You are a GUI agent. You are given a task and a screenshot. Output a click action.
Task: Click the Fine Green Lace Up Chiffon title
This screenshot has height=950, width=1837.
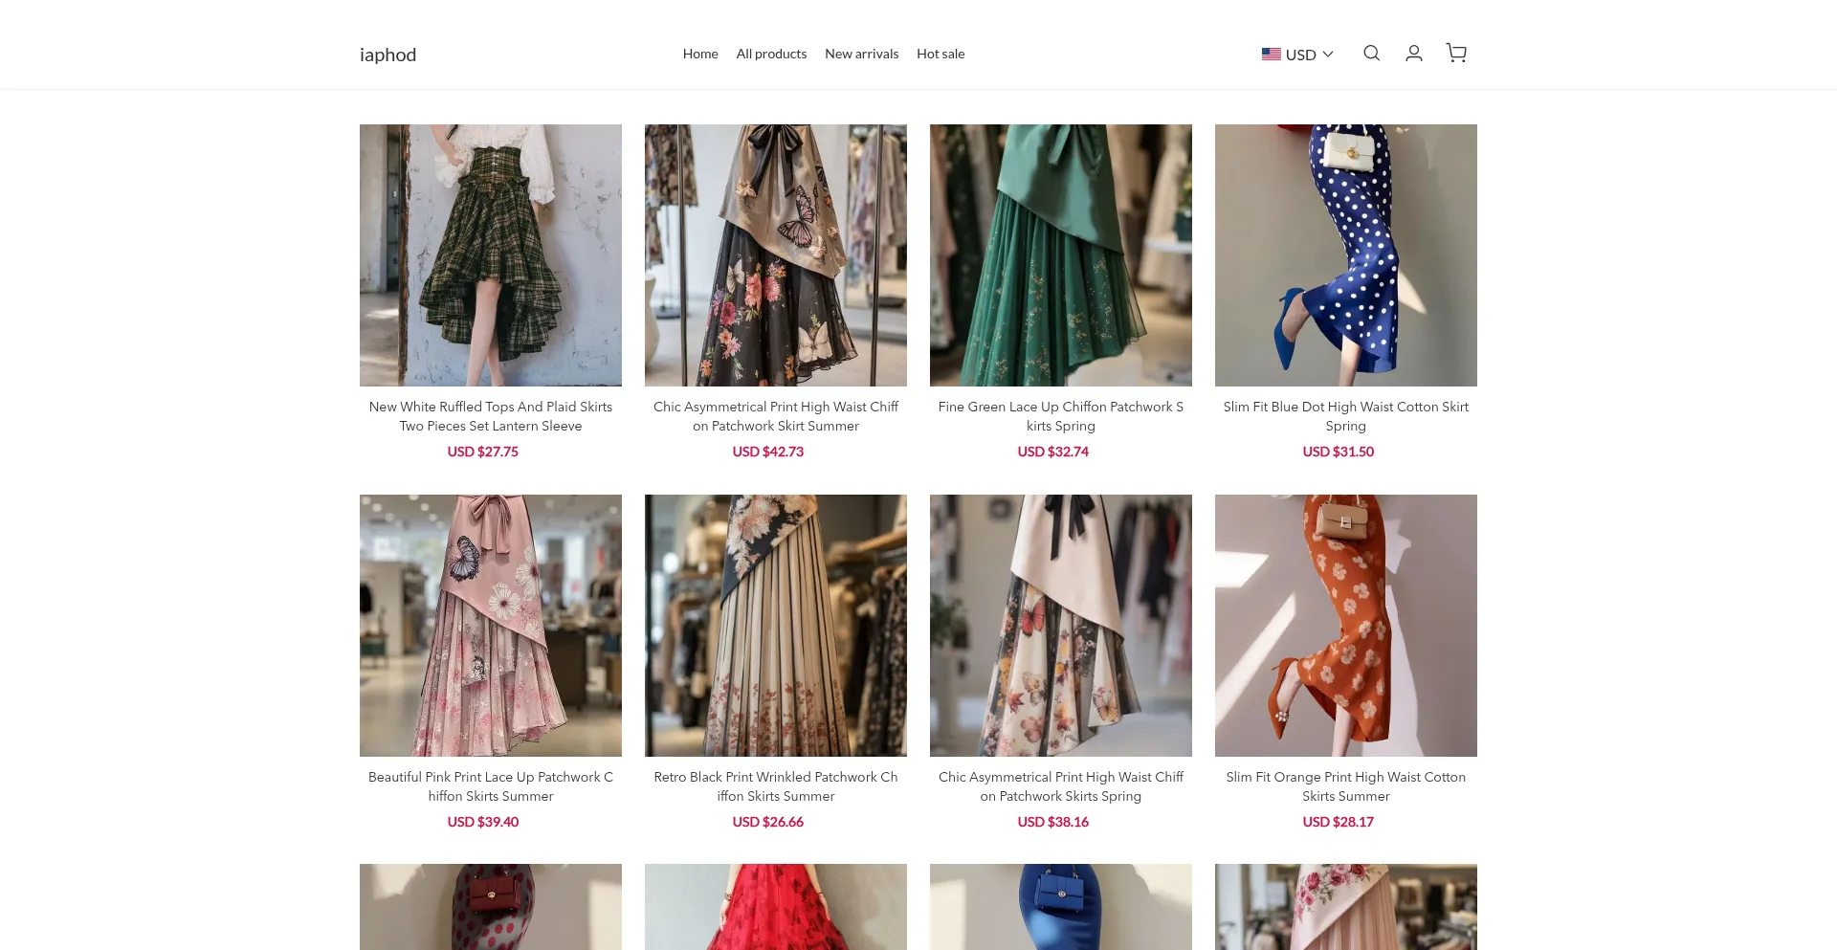tap(1060, 416)
